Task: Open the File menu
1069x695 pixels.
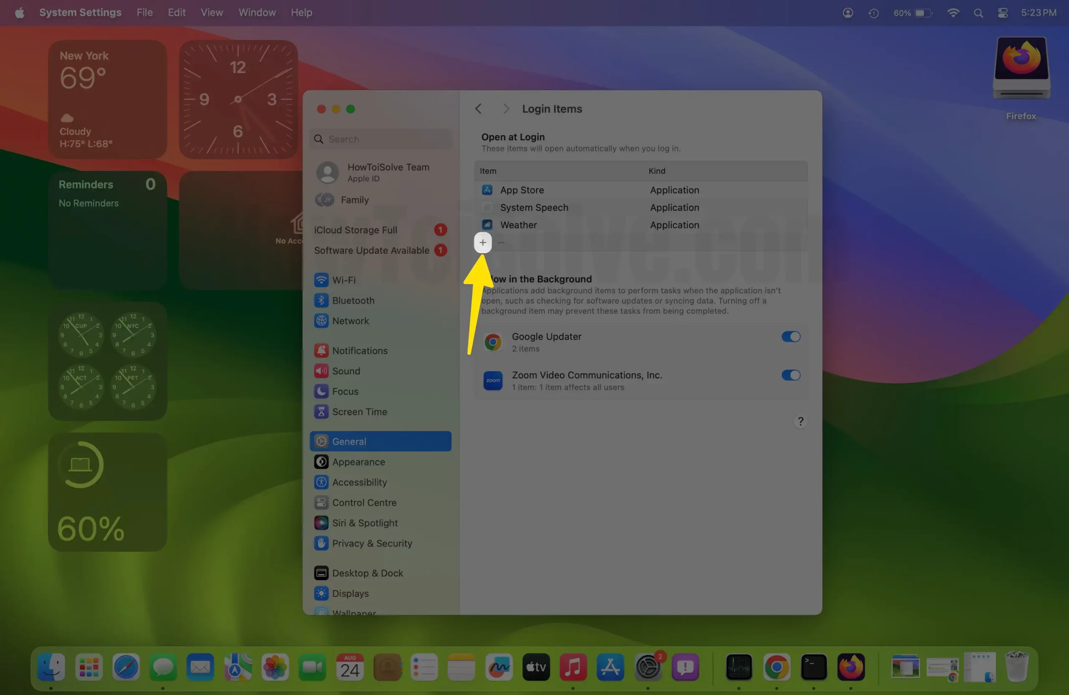Action: point(144,13)
